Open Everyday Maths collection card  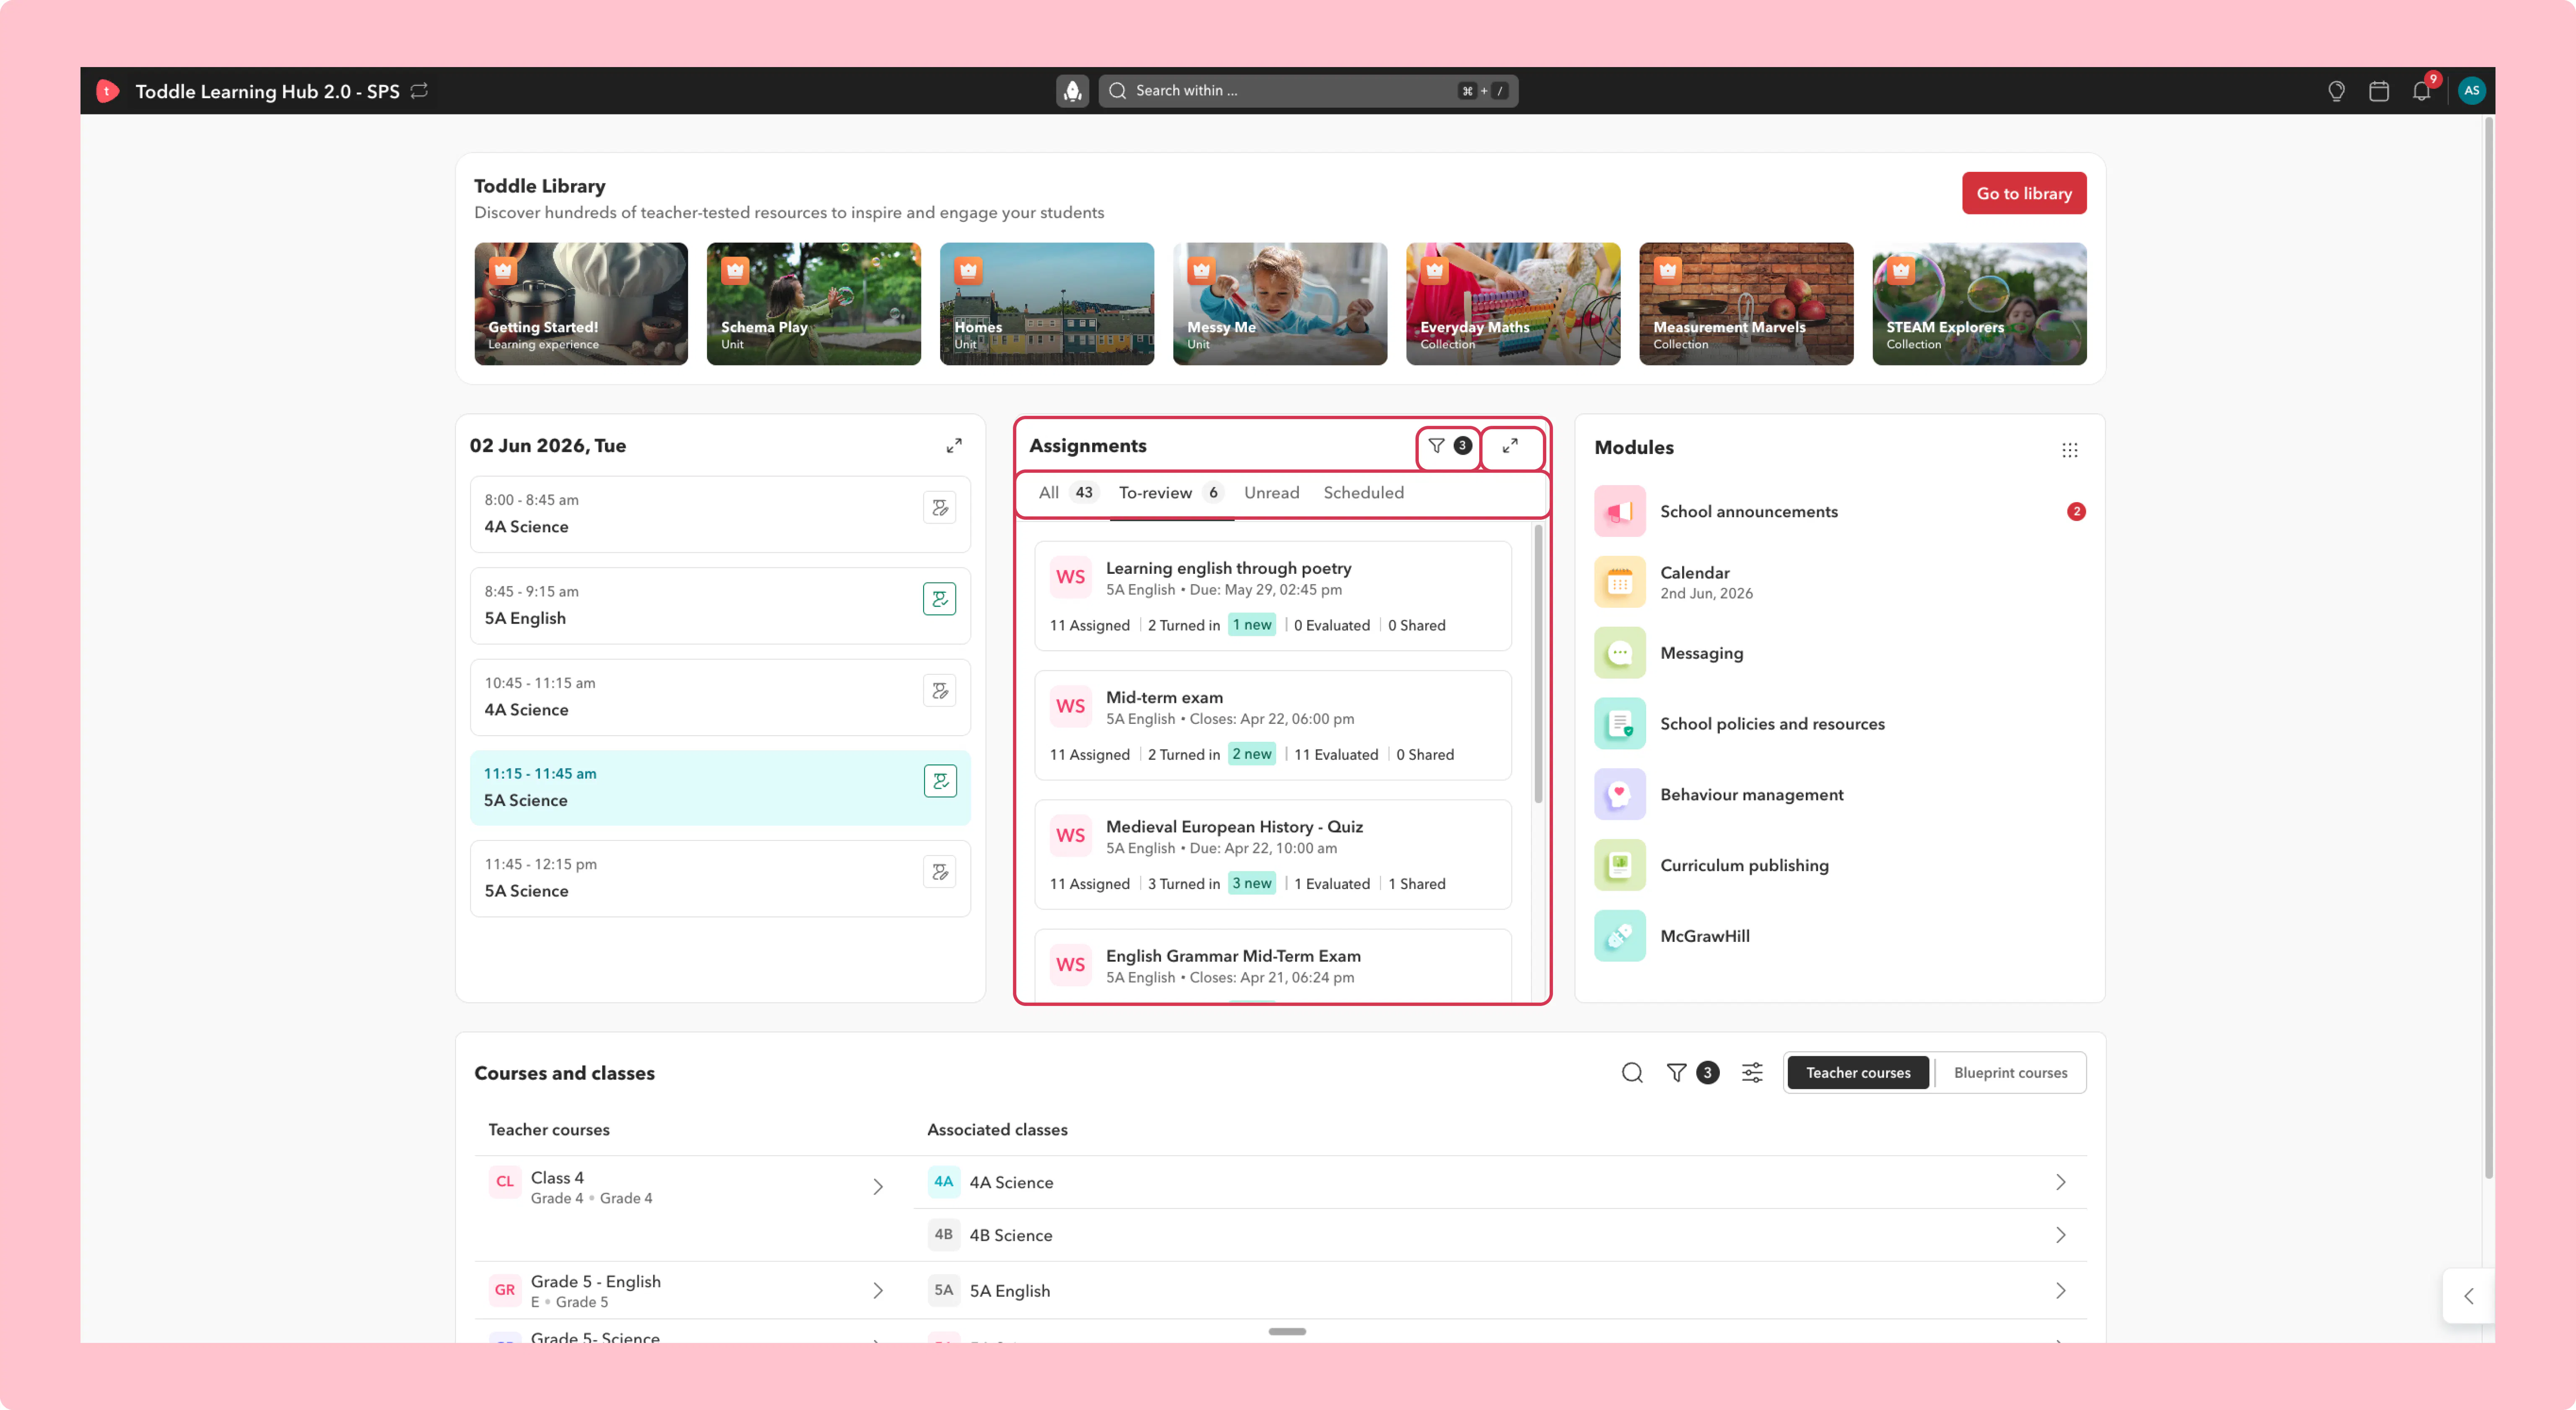tap(1513, 304)
